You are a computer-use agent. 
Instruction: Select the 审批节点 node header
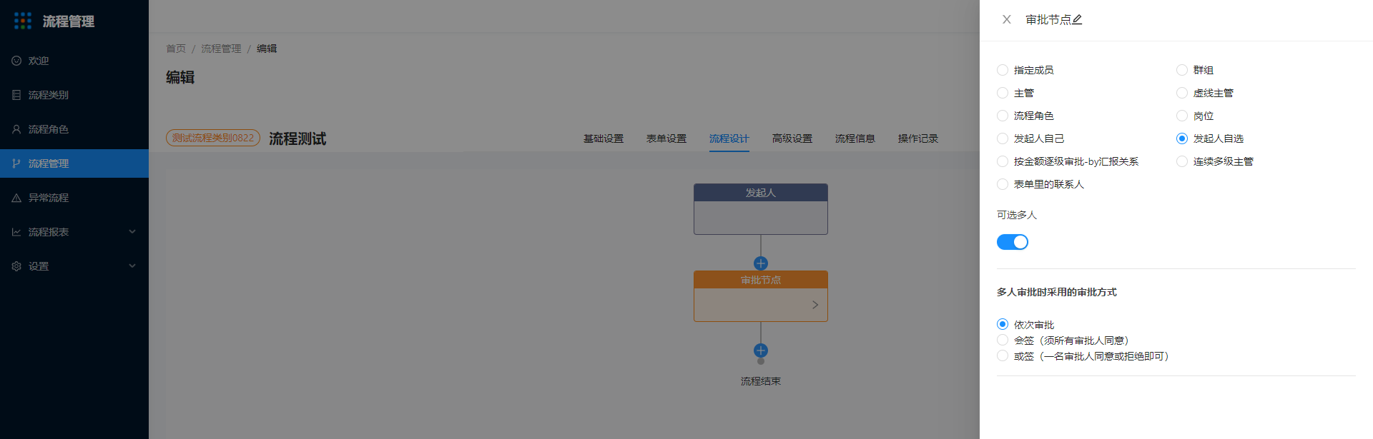tap(761, 280)
